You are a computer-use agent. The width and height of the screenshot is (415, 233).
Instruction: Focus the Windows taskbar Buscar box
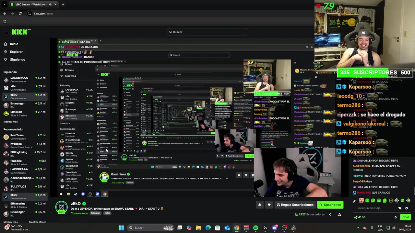(x=151, y=228)
